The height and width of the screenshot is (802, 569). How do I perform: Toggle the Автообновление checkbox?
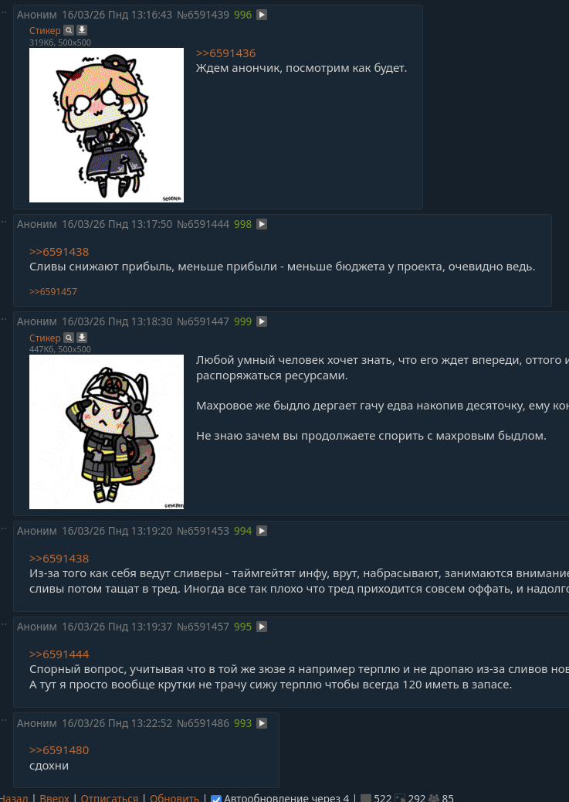click(x=216, y=798)
